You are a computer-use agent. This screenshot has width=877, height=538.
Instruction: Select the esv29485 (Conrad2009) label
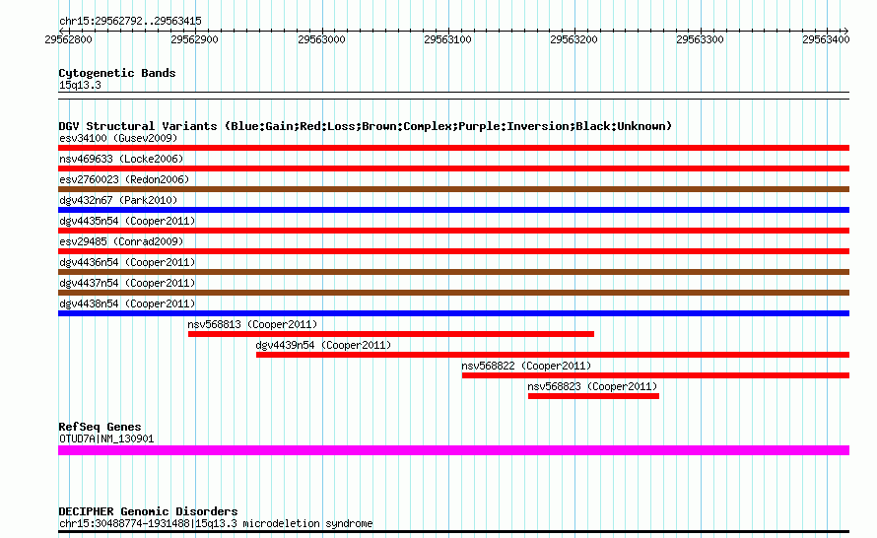click(x=121, y=241)
